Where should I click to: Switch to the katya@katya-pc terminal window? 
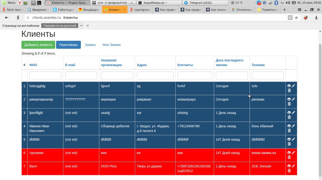pos(159,3)
